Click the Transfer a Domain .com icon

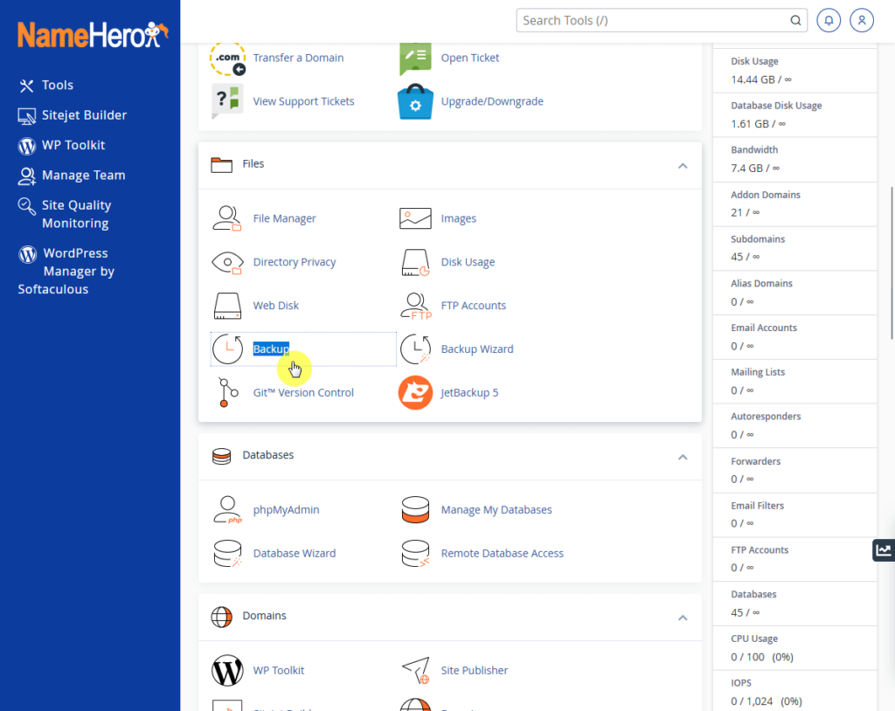click(227, 59)
